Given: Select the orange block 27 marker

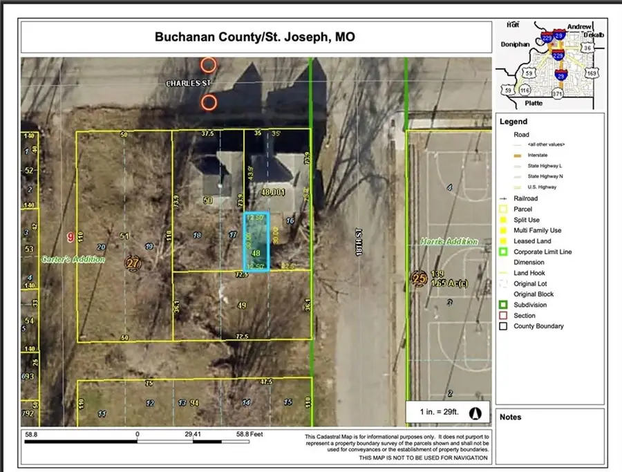Looking at the screenshot, I should click(132, 263).
